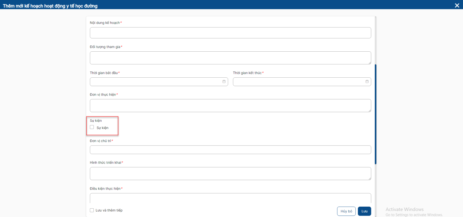Click the form's vertical scrollbar thumb
463x217 pixels.
point(376,114)
